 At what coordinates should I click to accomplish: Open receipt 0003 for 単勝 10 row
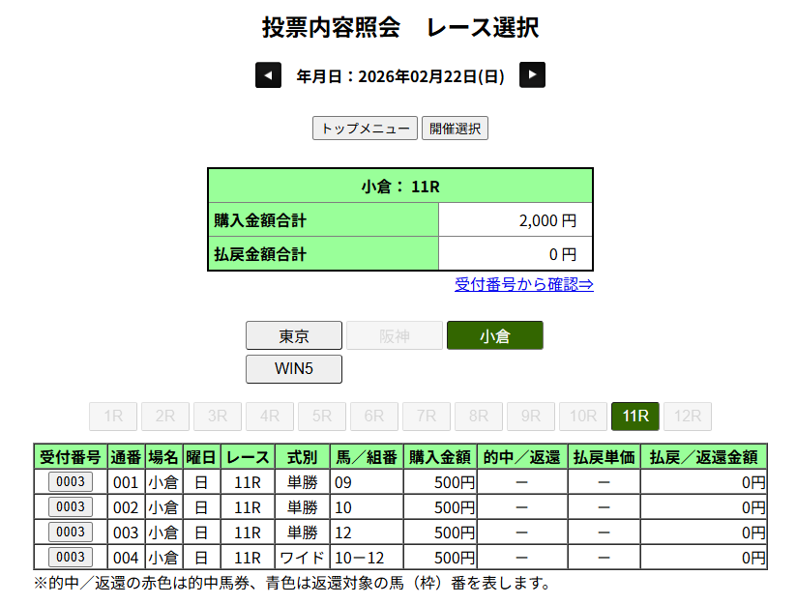click(70, 507)
